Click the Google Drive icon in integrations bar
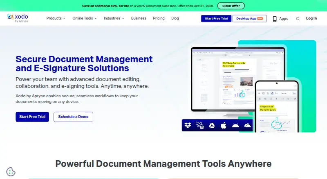The width and height of the screenshot is (327, 179). tap(212, 125)
